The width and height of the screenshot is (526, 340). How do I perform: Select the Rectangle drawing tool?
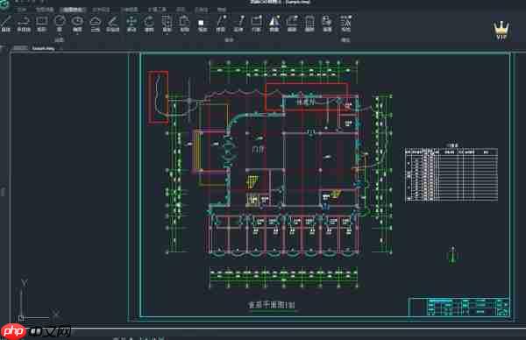click(41, 24)
